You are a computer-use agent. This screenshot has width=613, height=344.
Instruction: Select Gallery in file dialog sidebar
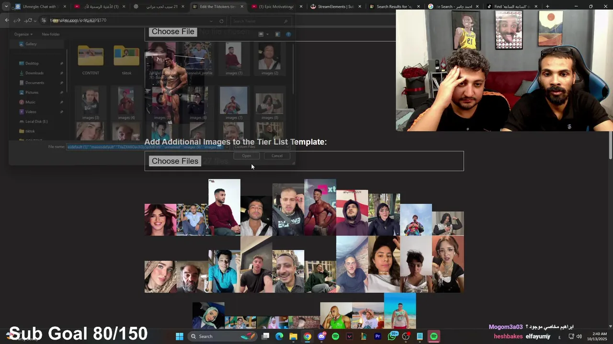31,44
